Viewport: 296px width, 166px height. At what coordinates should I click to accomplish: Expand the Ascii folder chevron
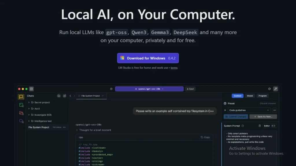(x=29, y=109)
